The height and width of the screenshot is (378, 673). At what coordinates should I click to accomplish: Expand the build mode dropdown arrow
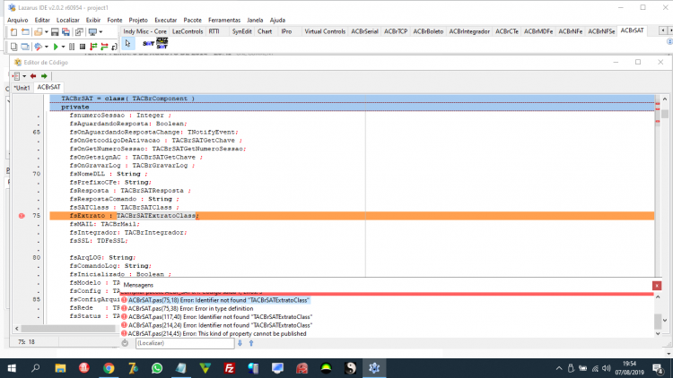[47, 47]
